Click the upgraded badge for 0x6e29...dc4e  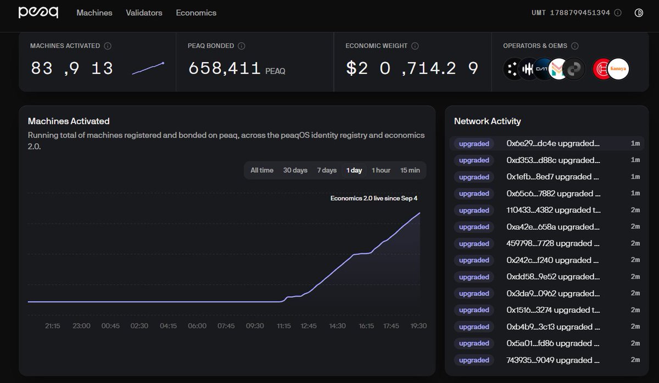click(474, 144)
